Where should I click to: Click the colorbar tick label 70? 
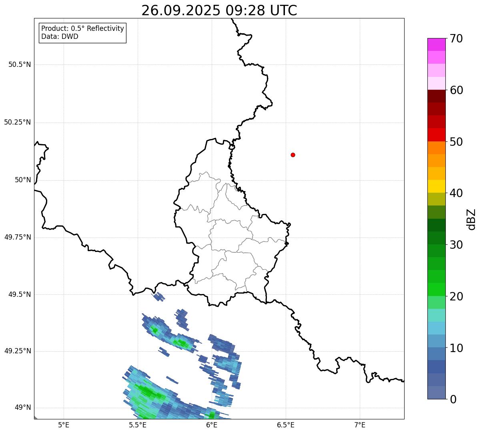456,38
